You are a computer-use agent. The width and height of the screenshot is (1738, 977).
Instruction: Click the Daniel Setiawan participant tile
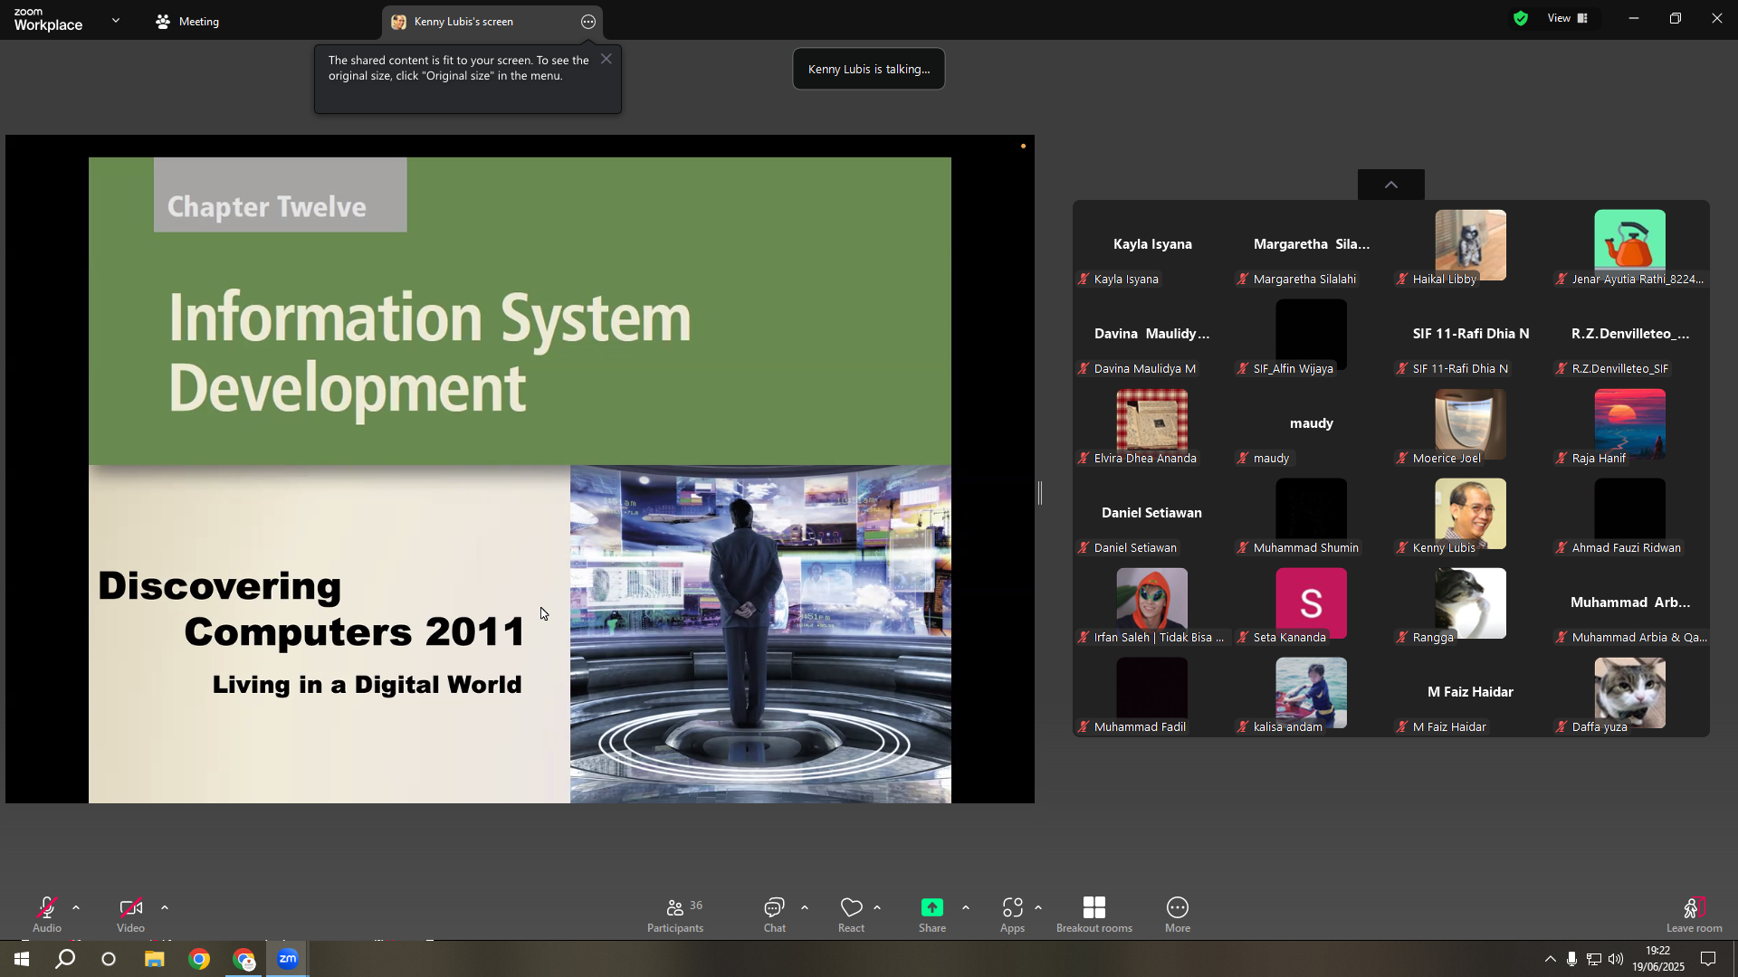pos(1151,514)
